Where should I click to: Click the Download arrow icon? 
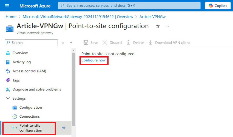pyautogui.click(x=150, y=43)
